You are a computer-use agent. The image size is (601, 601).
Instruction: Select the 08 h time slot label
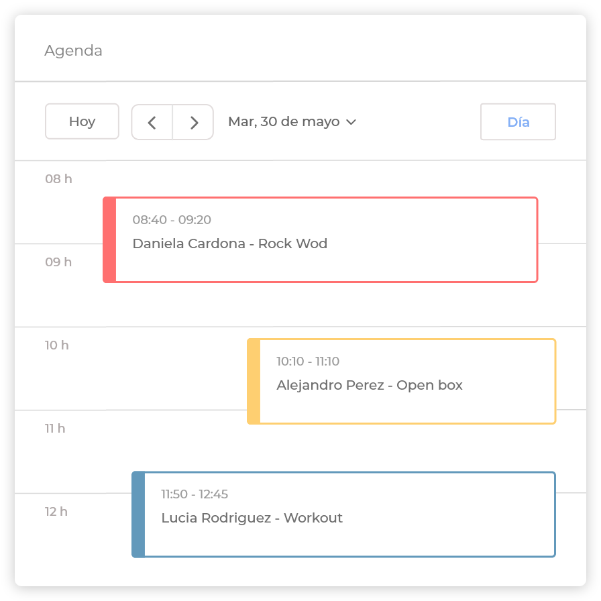coord(58,179)
